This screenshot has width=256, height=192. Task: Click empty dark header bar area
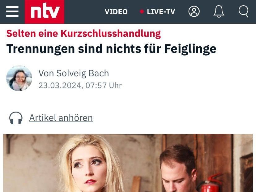pyautogui.click(x=84, y=12)
